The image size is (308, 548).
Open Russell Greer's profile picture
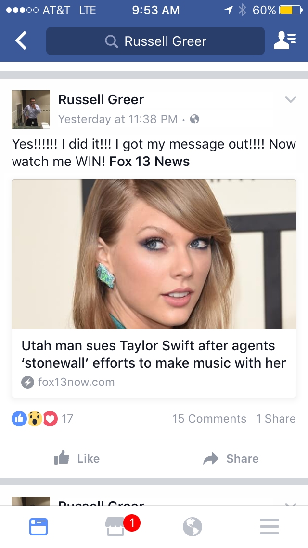point(31,110)
